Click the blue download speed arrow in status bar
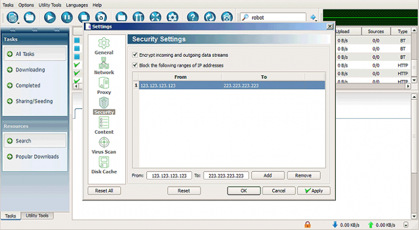Viewport: 419px width, 230px height. [x=335, y=225]
